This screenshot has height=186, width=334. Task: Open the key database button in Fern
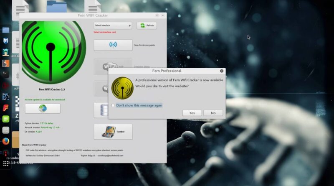[101, 110]
